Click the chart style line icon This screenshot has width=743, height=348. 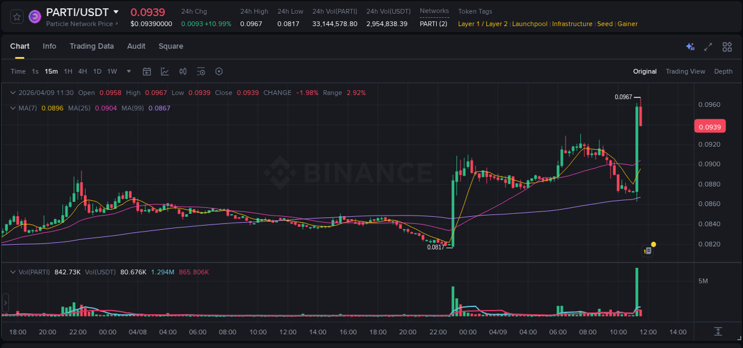pos(165,71)
